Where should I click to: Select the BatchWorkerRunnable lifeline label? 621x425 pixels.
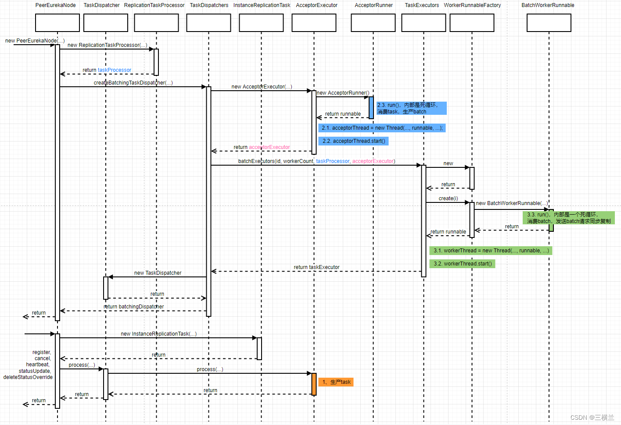(548, 5)
